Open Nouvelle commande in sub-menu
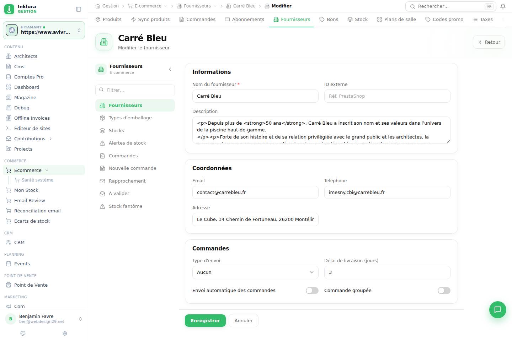 pyautogui.click(x=135, y=168)
